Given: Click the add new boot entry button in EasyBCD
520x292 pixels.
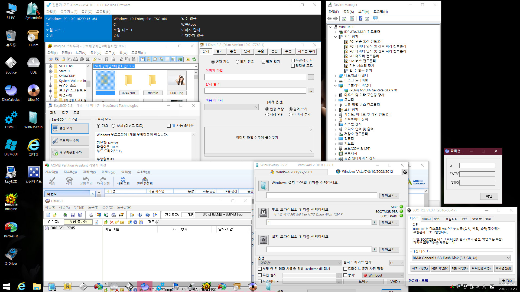Looking at the screenshot, I should click(x=70, y=153).
